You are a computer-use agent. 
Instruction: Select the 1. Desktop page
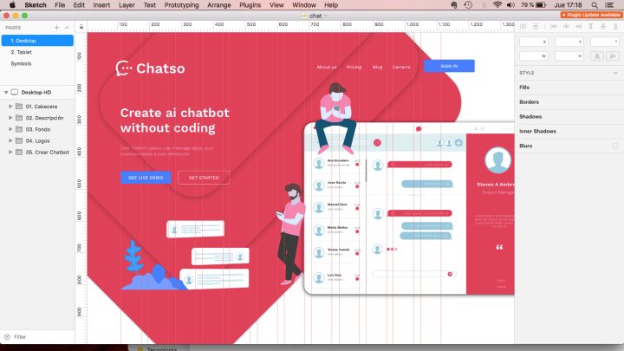click(37, 41)
